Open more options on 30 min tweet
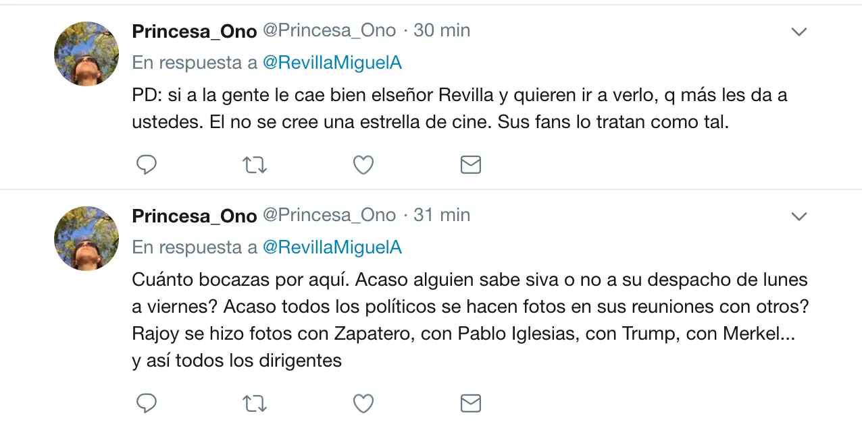 tap(799, 32)
